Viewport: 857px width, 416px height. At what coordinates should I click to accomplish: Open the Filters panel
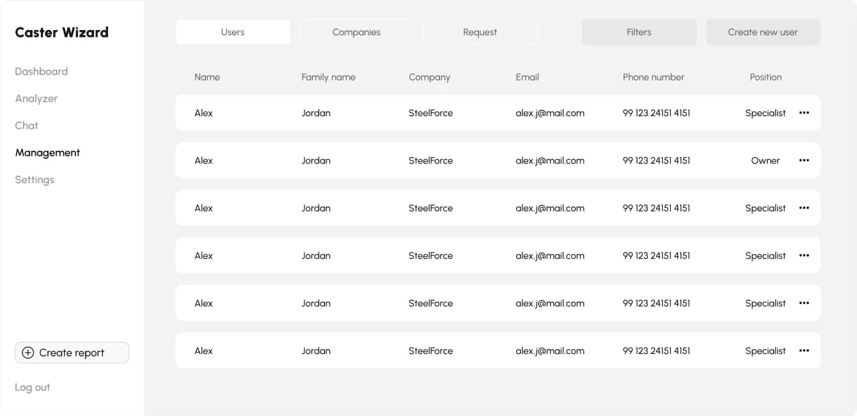639,32
